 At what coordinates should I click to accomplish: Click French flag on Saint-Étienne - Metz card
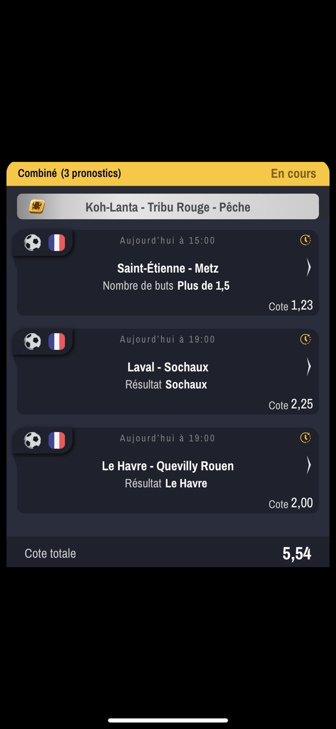pos(57,243)
